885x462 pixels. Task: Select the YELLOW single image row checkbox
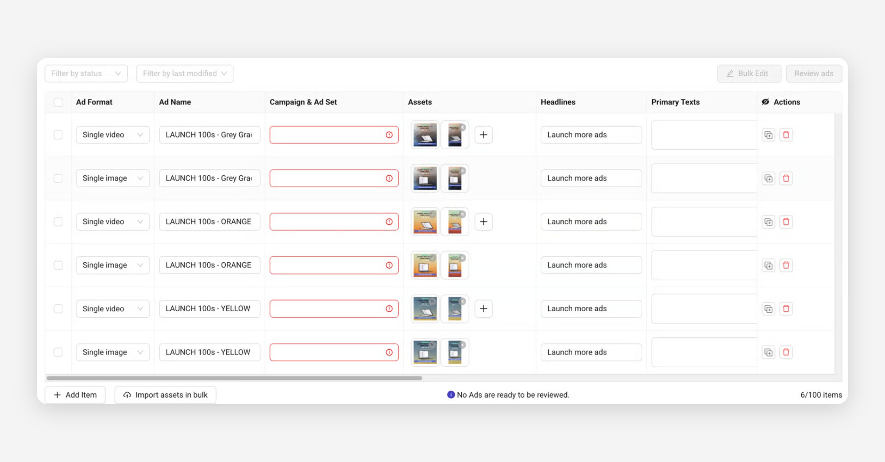point(58,352)
